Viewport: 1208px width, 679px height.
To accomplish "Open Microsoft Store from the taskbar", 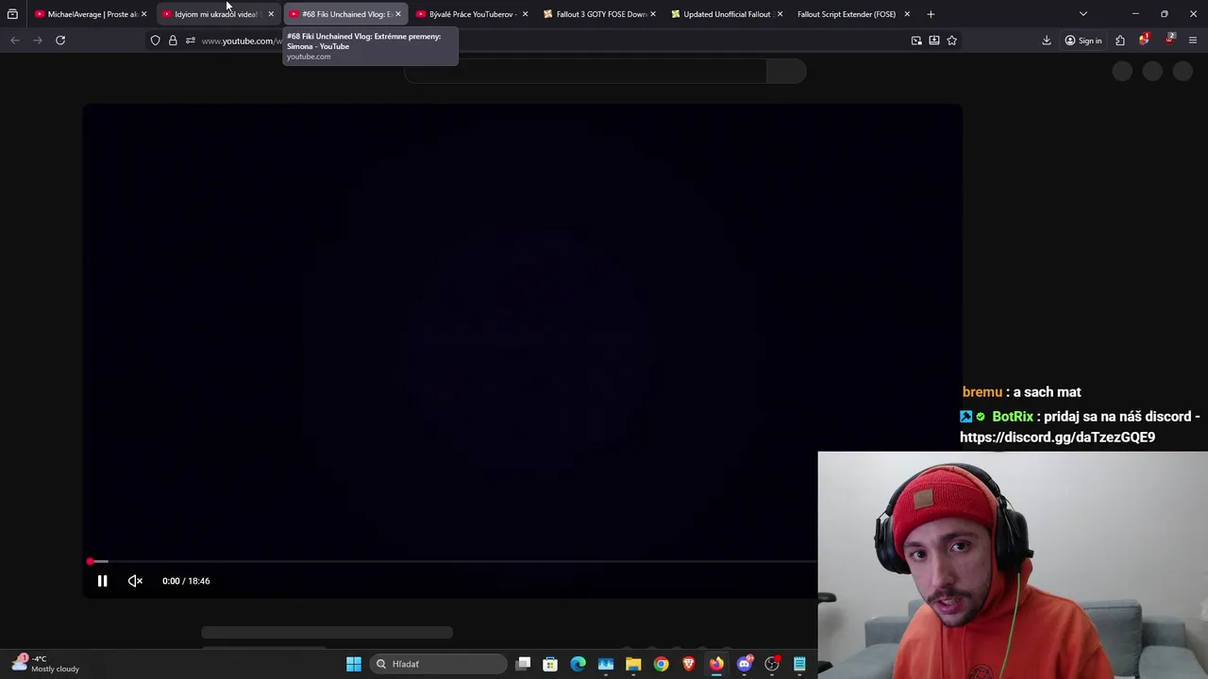I will 550,664.
